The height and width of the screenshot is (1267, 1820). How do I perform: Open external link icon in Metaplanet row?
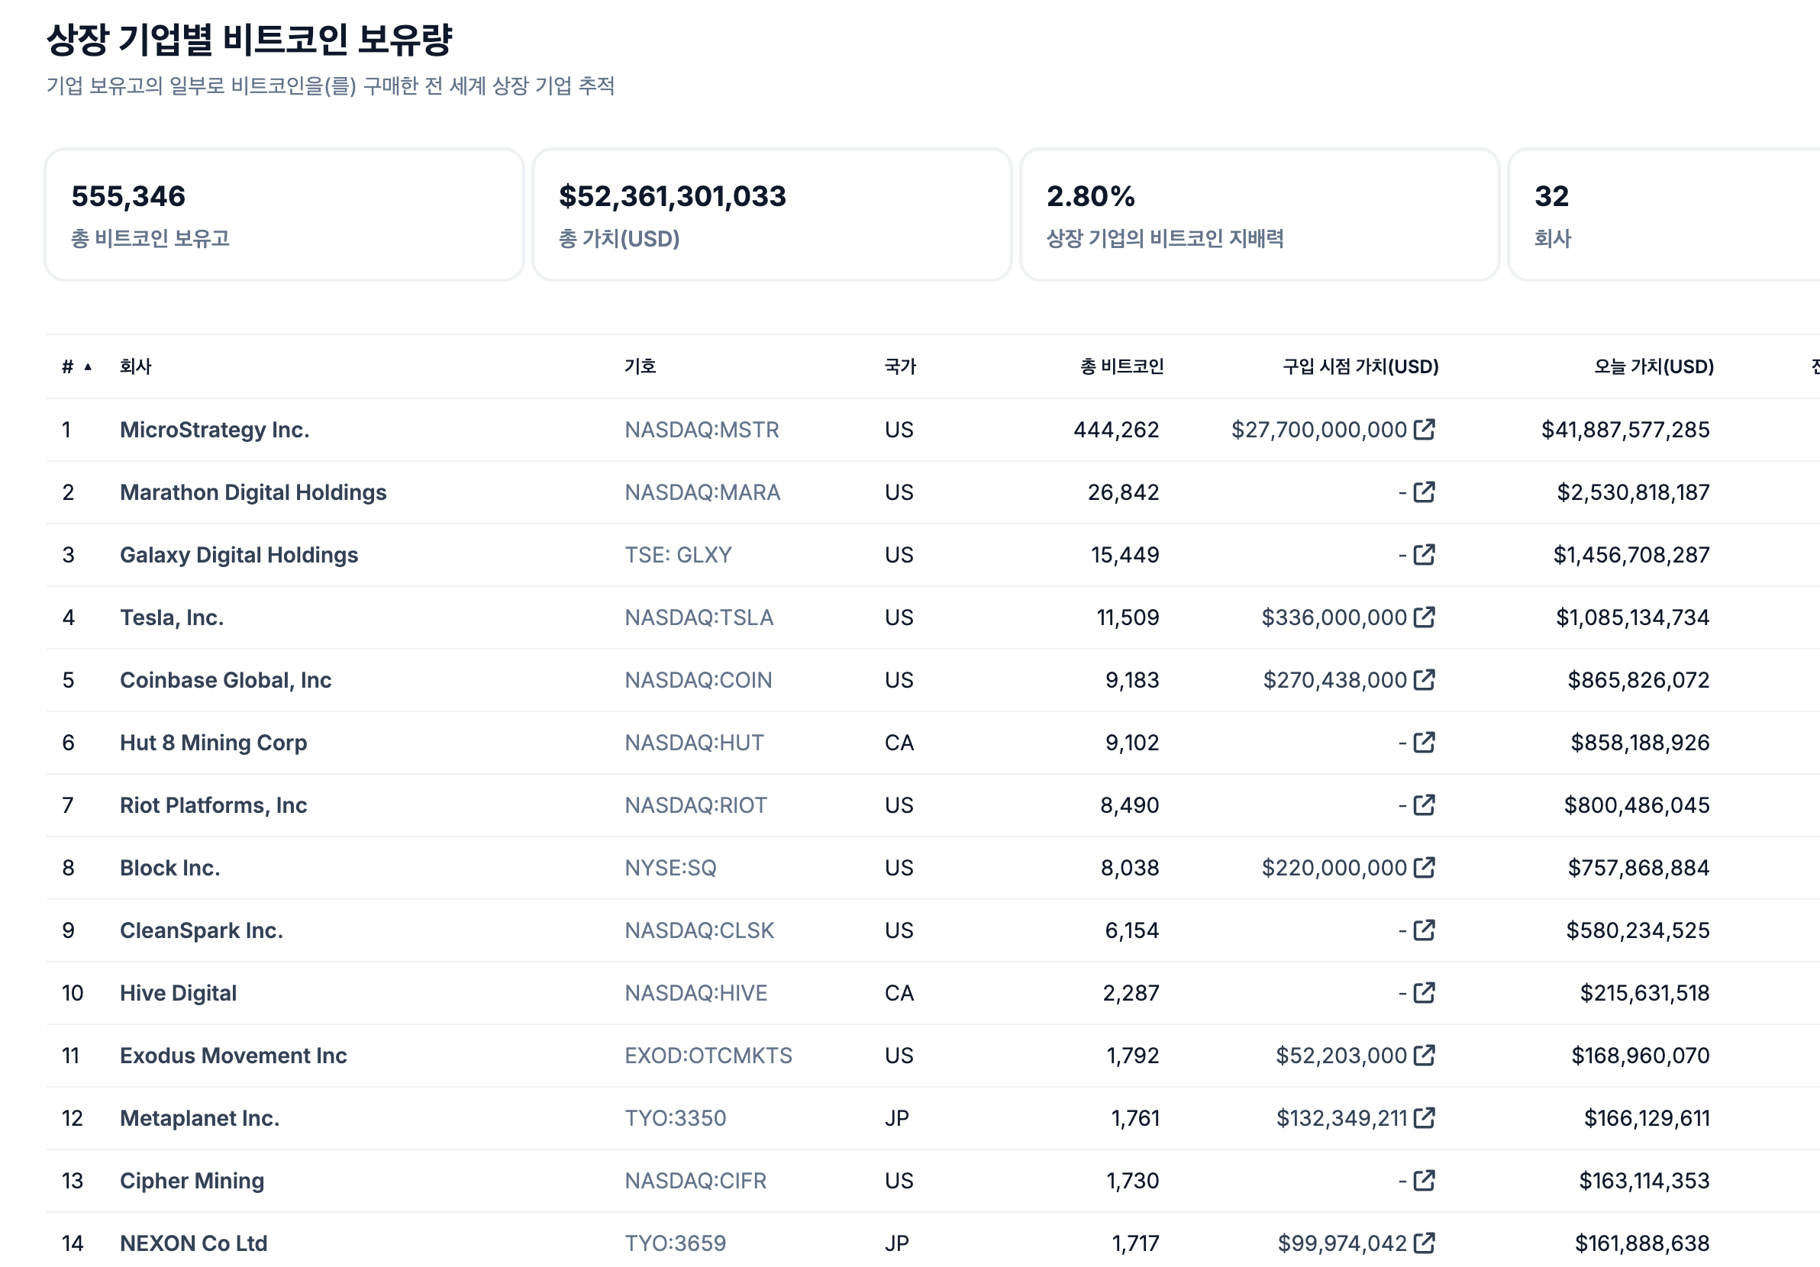click(x=1424, y=1117)
